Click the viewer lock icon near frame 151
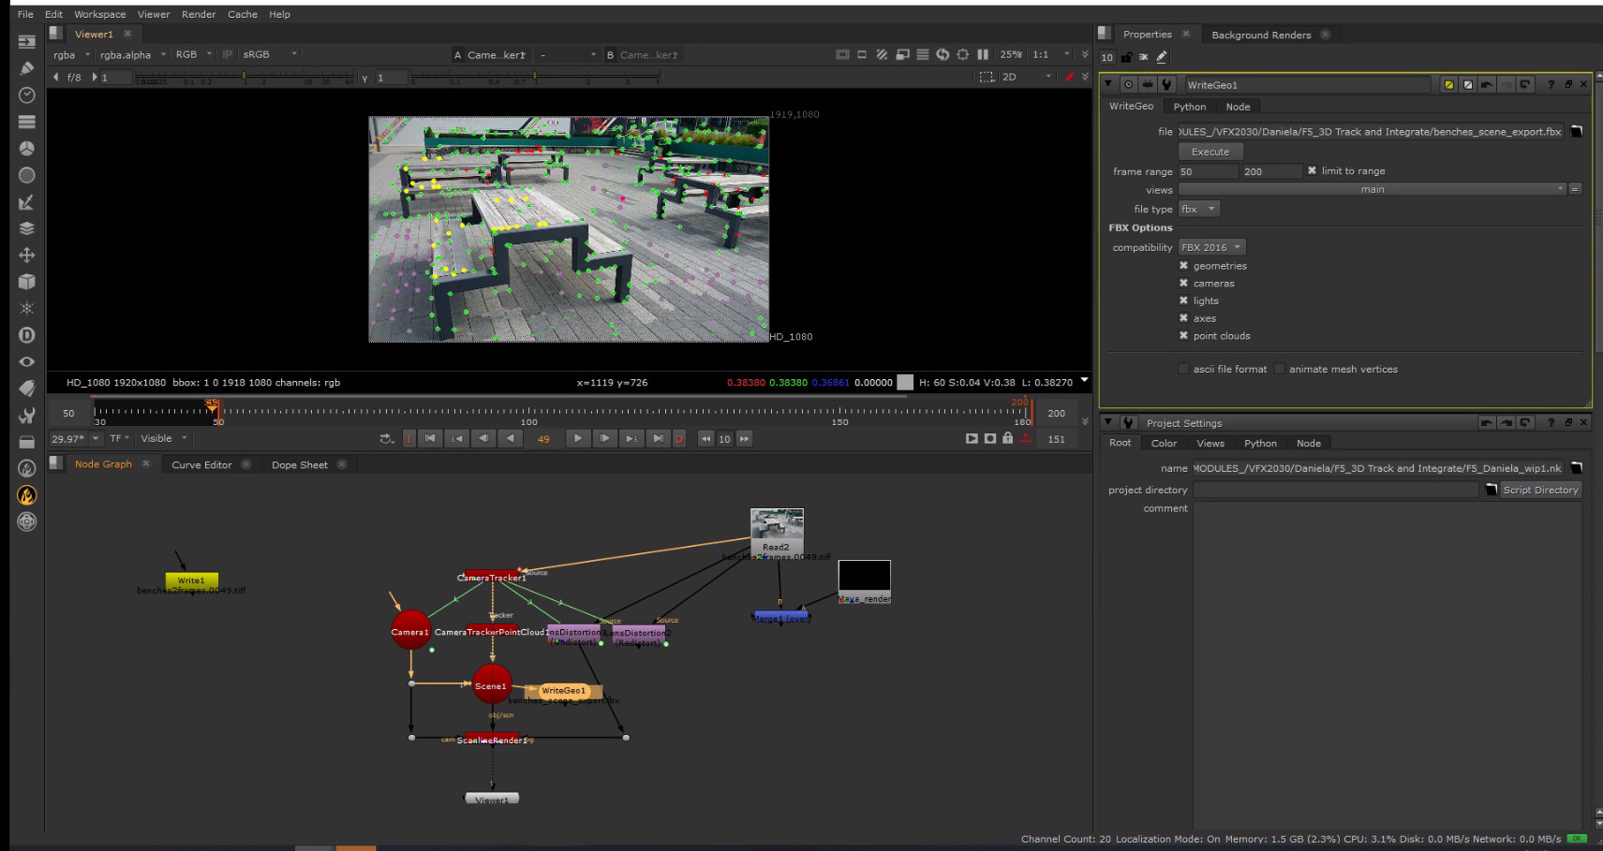Image resolution: width=1603 pixels, height=851 pixels. [x=1007, y=438]
